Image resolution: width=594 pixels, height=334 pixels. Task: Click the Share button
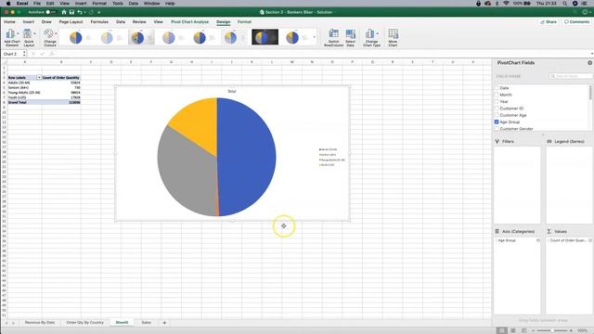point(549,22)
